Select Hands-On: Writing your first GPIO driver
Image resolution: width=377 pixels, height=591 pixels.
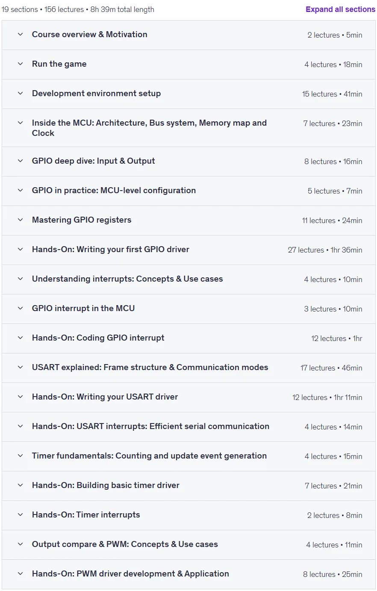pos(110,250)
